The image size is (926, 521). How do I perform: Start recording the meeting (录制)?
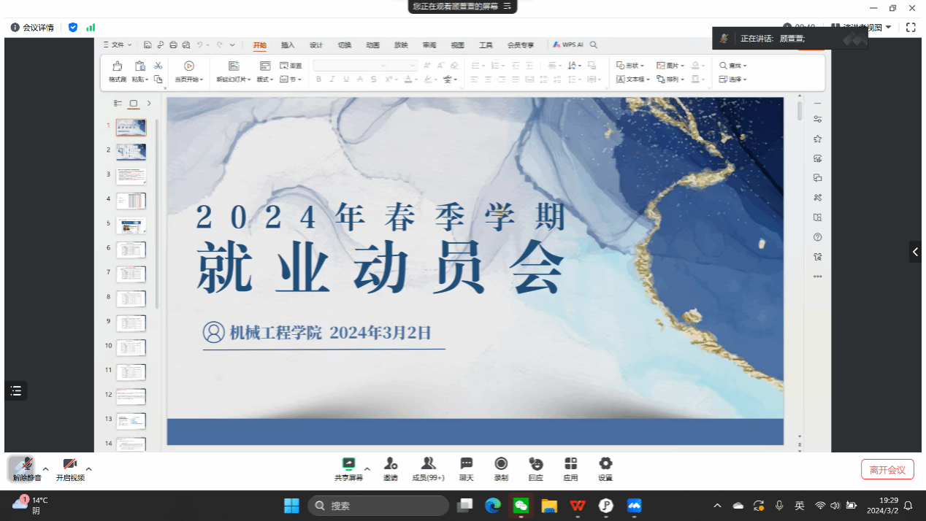coord(501,468)
